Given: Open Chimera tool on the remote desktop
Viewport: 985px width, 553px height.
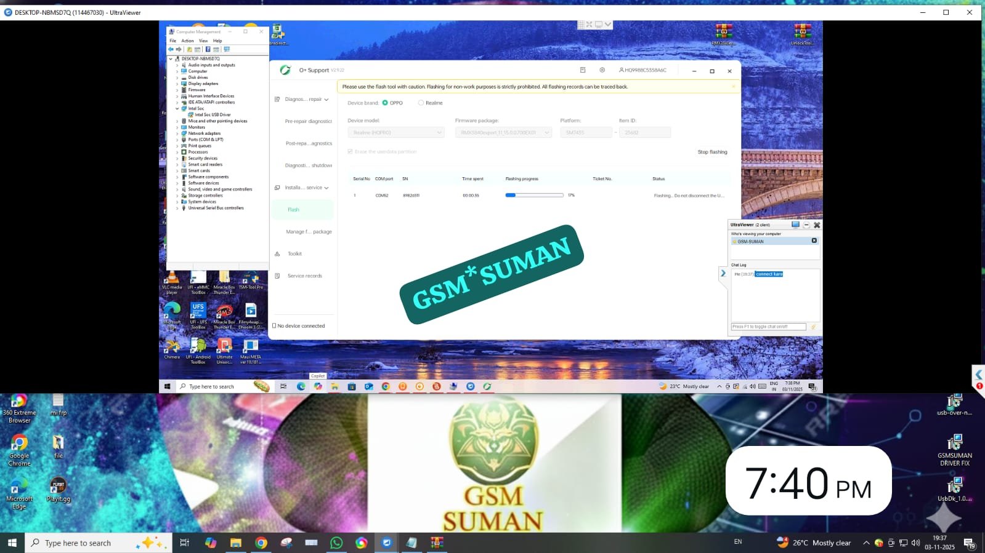Looking at the screenshot, I should pyautogui.click(x=172, y=349).
